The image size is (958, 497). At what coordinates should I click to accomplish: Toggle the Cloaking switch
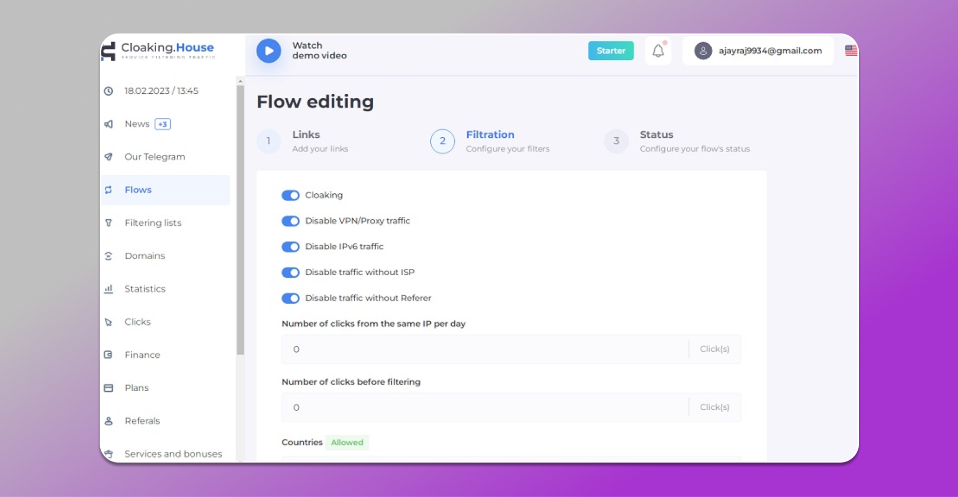290,195
